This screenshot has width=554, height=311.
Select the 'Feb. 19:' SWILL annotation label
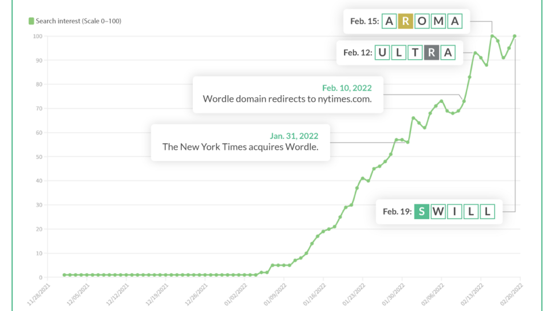point(397,212)
